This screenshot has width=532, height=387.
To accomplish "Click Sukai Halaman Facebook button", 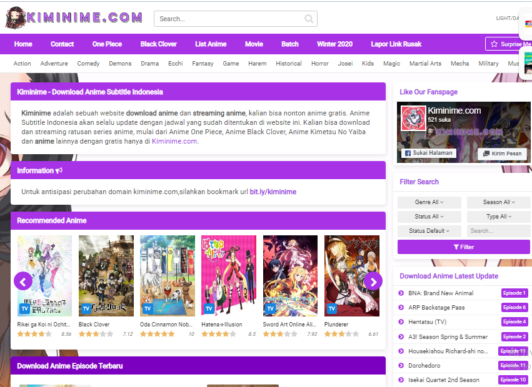I will (x=429, y=153).
